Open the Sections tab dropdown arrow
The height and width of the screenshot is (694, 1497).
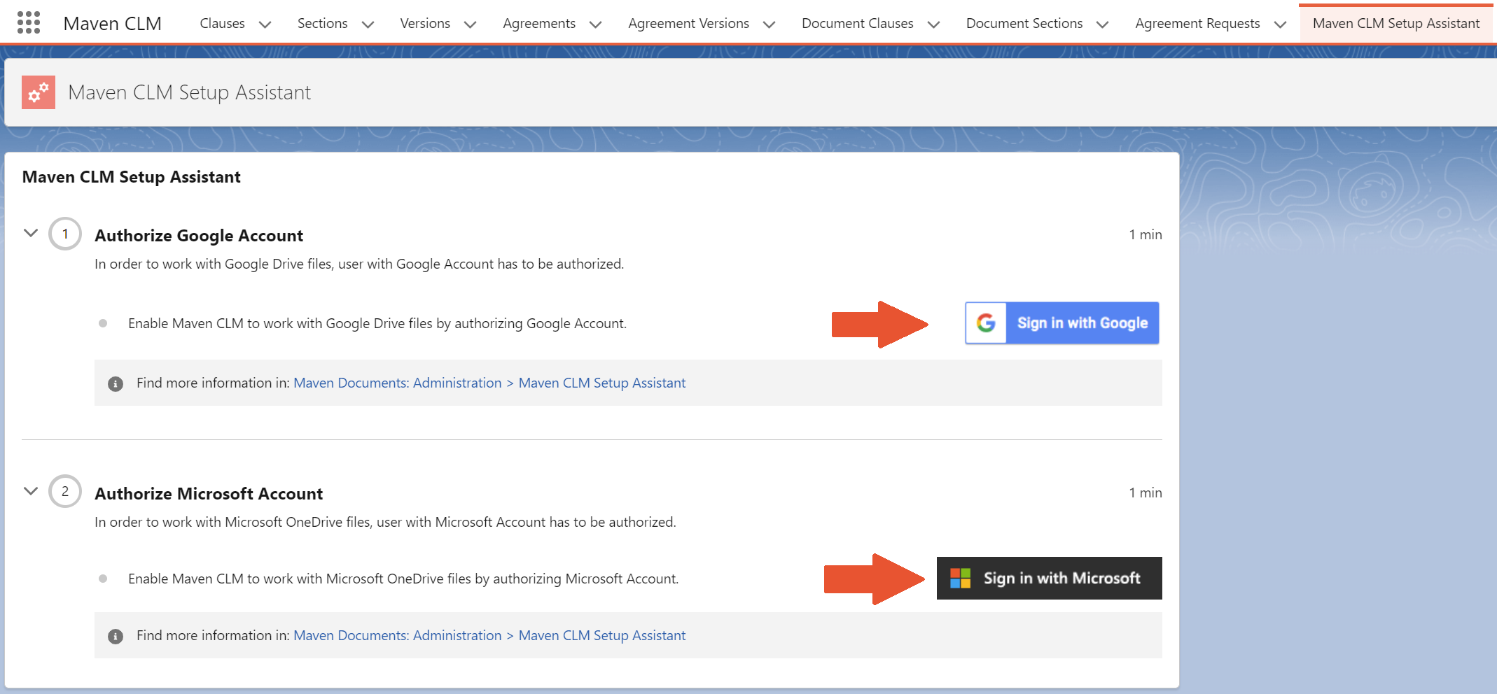pyautogui.click(x=368, y=24)
